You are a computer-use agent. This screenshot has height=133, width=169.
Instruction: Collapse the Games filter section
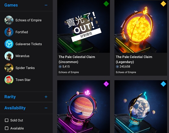(x=46, y=5)
